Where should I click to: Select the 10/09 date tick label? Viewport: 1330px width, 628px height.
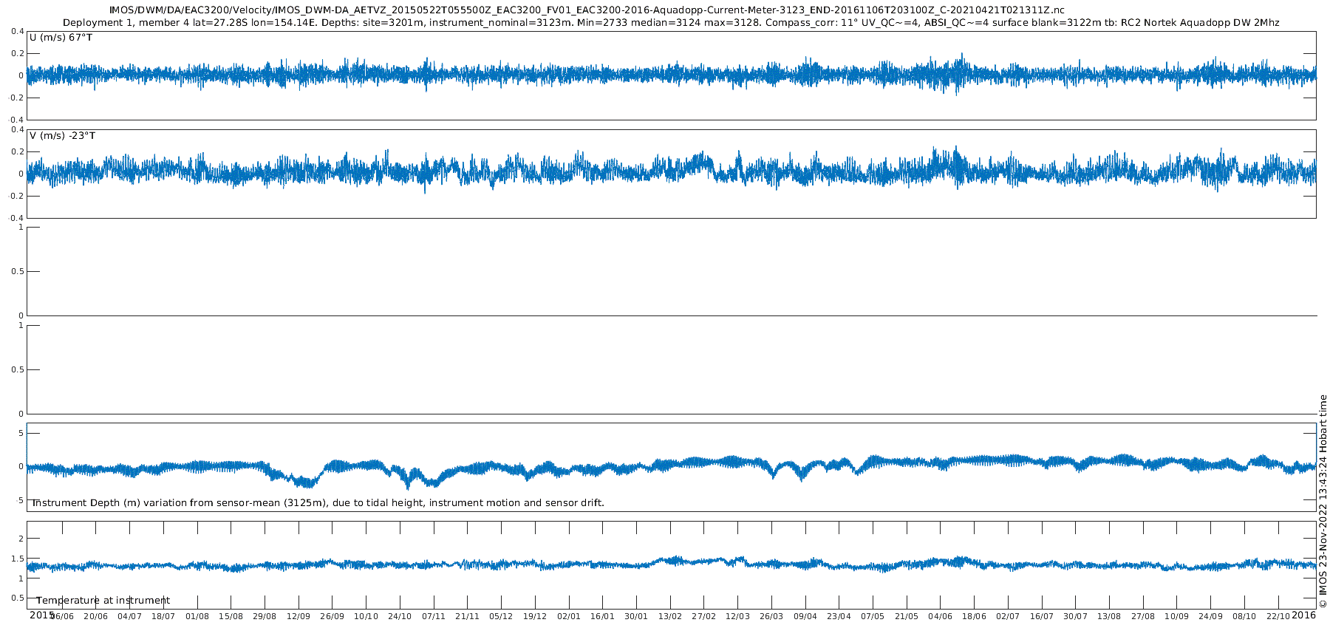tap(1177, 616)
